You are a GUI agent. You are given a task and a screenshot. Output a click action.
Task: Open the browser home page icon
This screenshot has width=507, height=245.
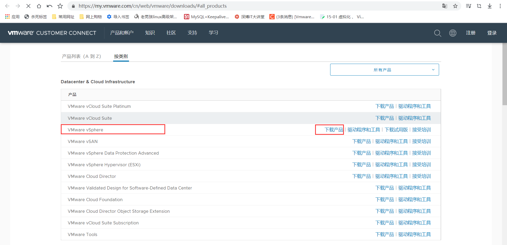(x=39, y=6)
